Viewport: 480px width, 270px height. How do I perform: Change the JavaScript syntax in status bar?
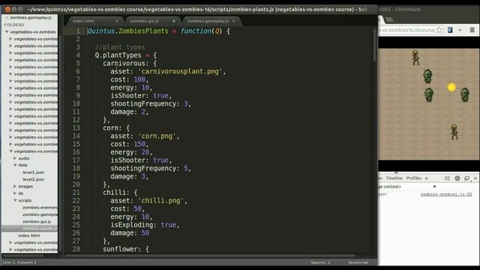358,262
